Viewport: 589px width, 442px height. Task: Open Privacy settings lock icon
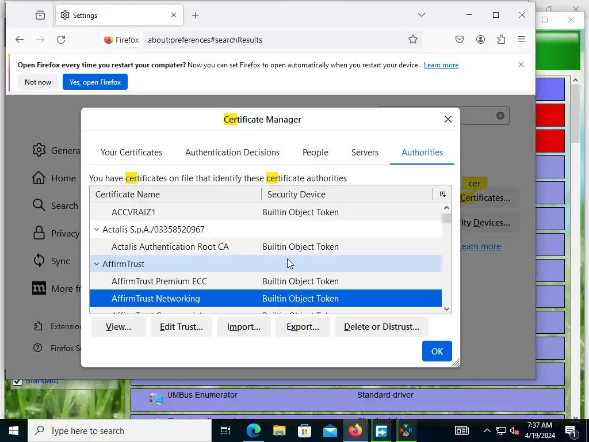[39, 233]
